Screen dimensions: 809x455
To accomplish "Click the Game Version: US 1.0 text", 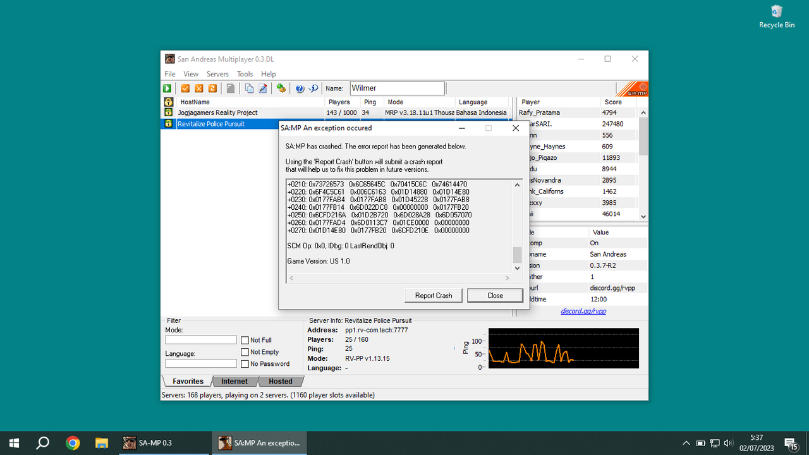I will coord(319,261).
